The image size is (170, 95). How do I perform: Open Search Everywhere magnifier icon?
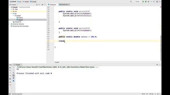point(160,2)
